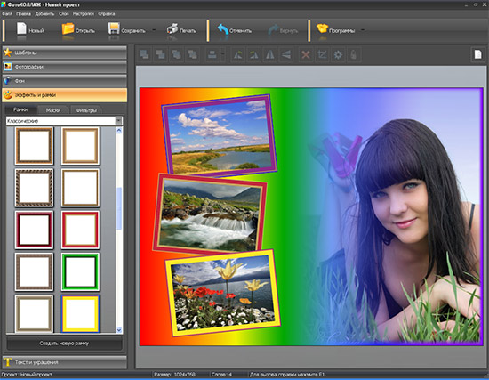The height and width of the screenshot is (380, 489).
Task: Expand the Фон section
Action: point(65,81)
